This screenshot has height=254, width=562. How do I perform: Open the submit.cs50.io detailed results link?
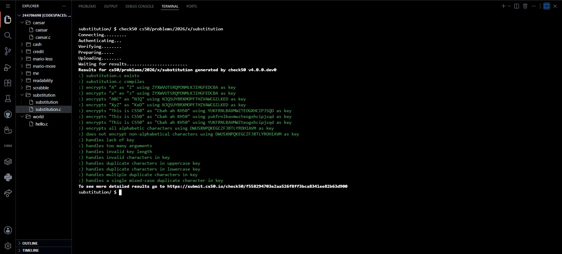tap(257, 186)
